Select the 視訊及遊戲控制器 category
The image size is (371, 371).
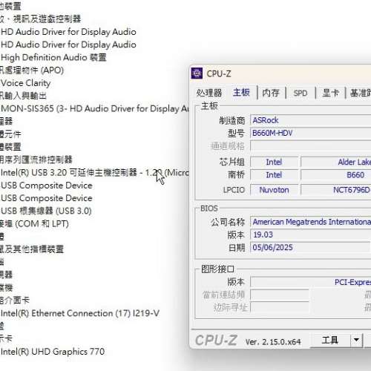[x=41, y=19]
